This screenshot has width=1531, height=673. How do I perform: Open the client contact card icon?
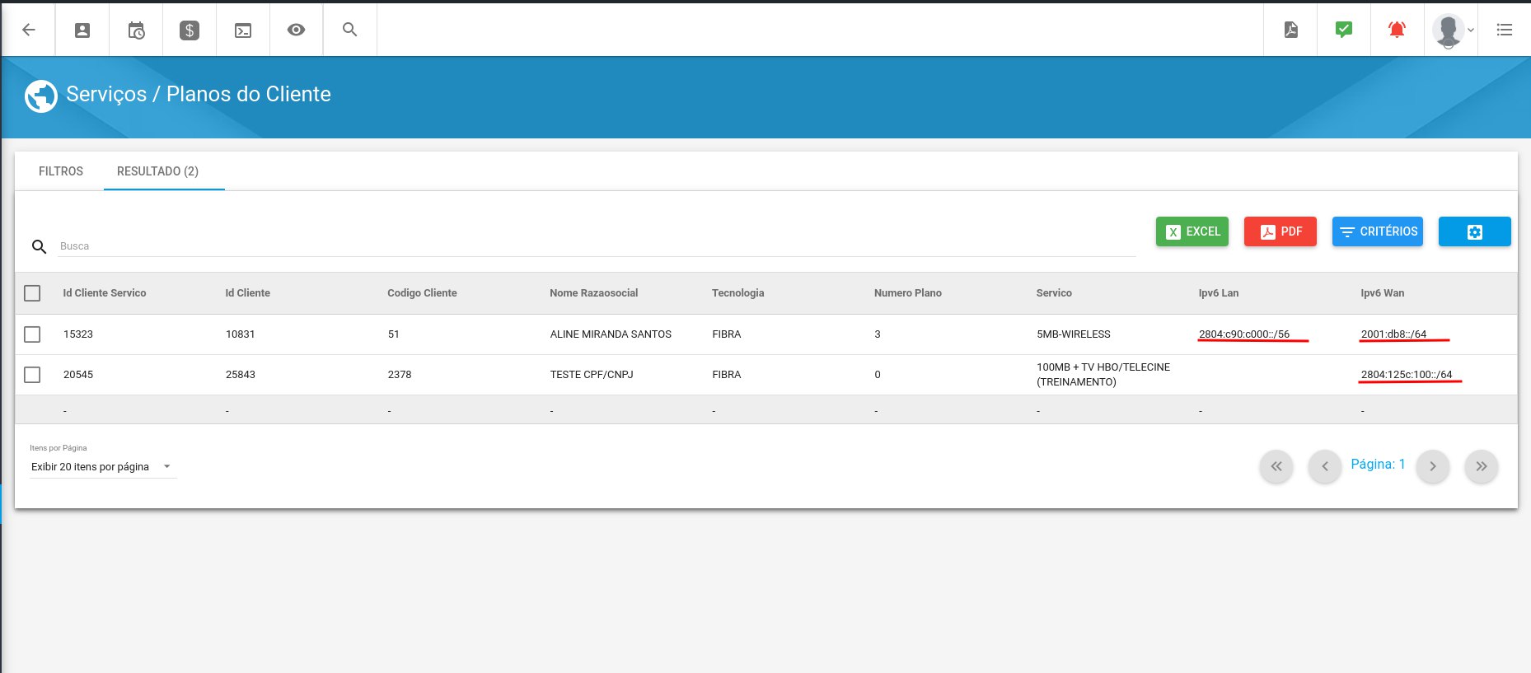tap(82, 30)
